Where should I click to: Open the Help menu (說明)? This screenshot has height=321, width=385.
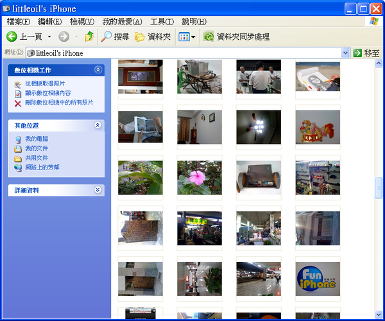(x=194, y=22)
